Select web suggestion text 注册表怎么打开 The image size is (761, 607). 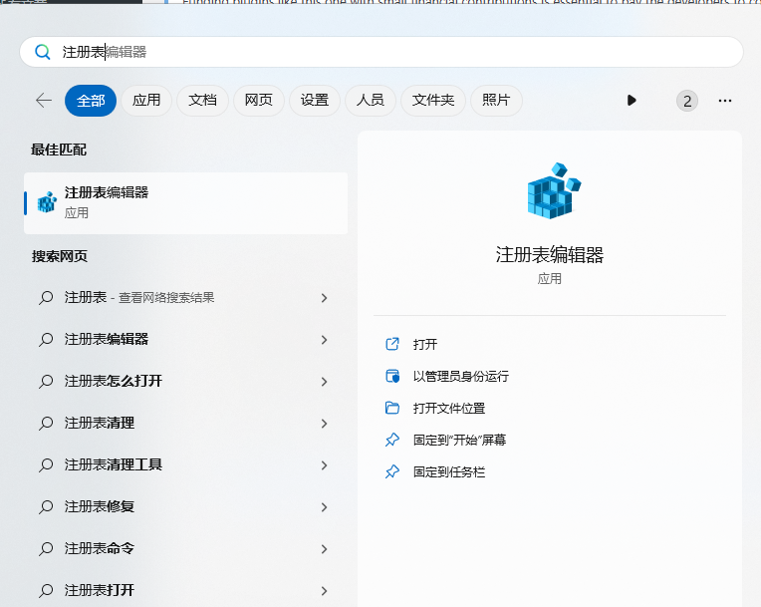coord(114,381)
